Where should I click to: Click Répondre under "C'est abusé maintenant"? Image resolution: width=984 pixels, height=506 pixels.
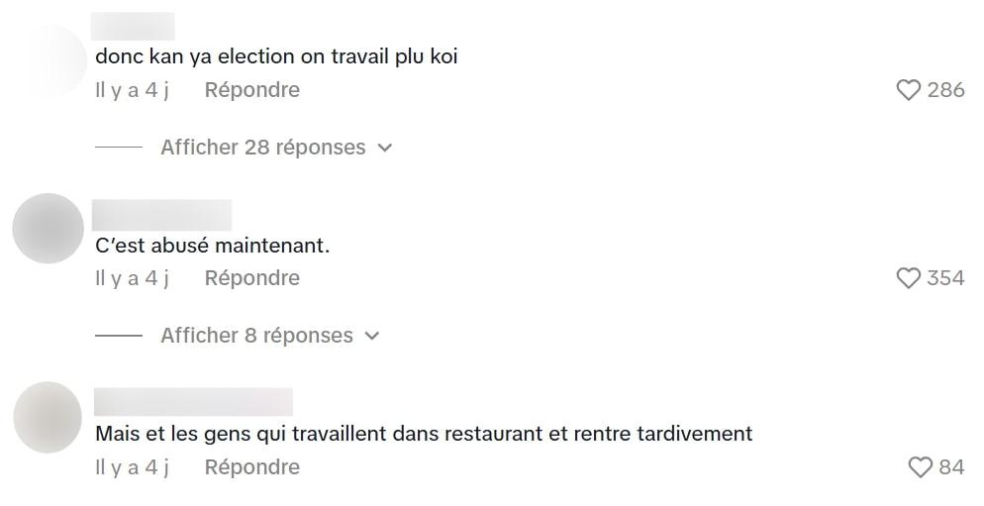click(252, 278)
